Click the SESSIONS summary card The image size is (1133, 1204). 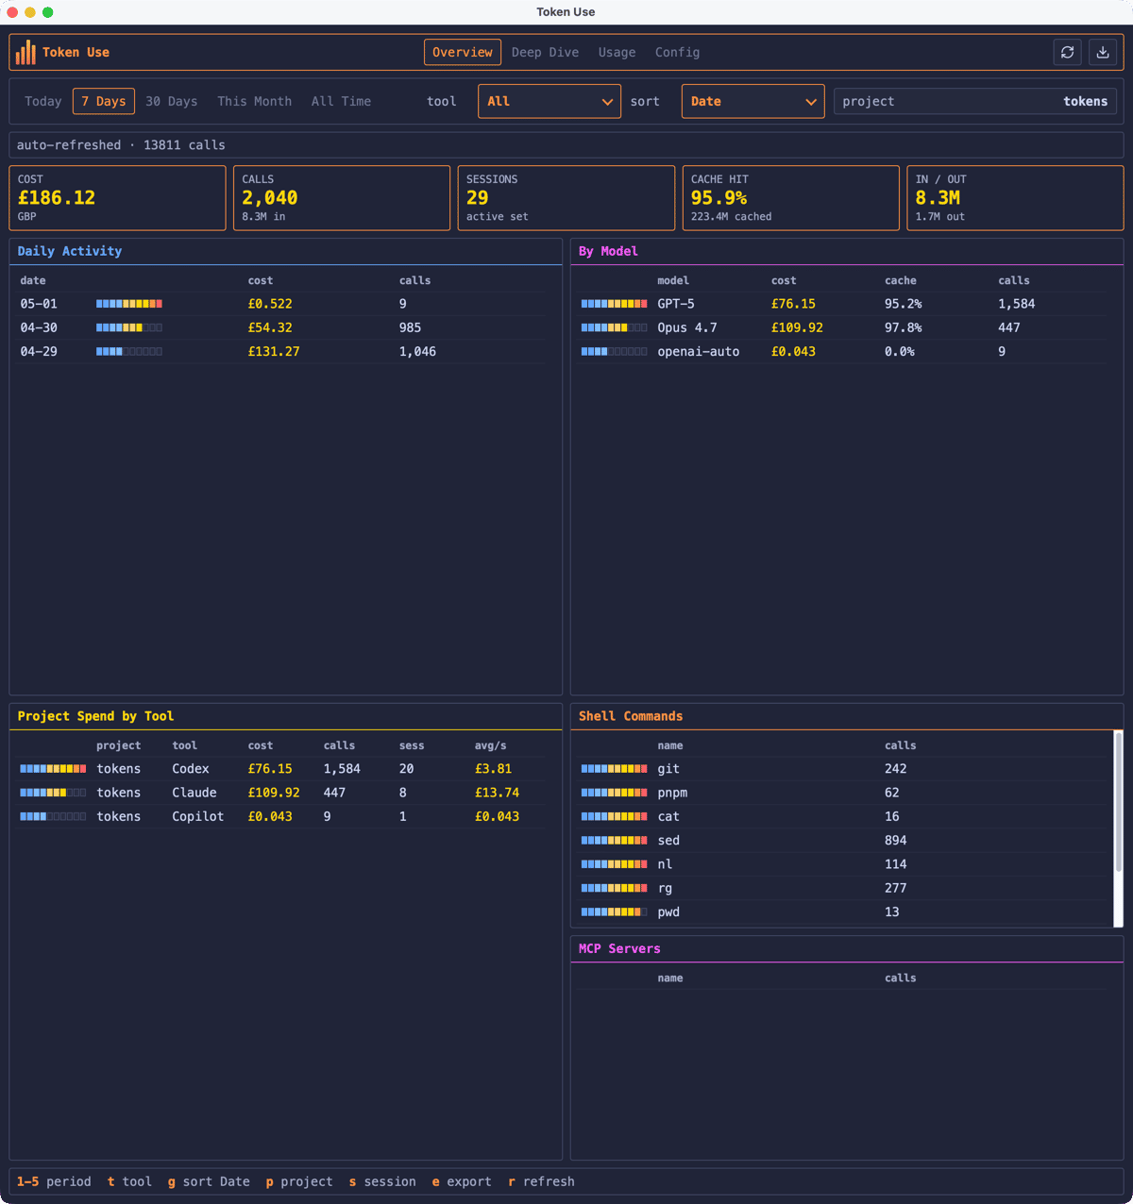click(x=566, y=198)
